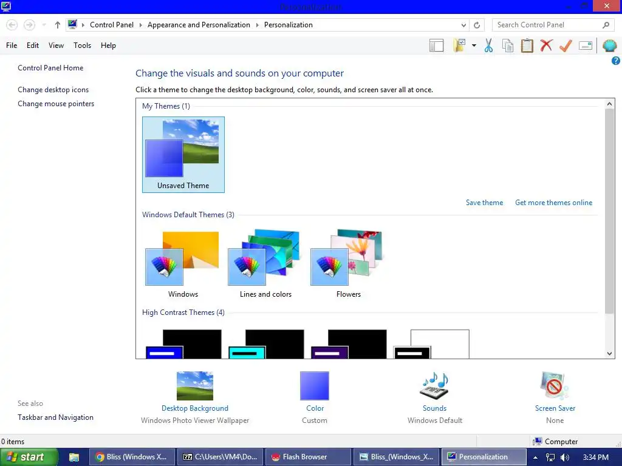Open Classic Shell settings shell icon

(610, 46)
